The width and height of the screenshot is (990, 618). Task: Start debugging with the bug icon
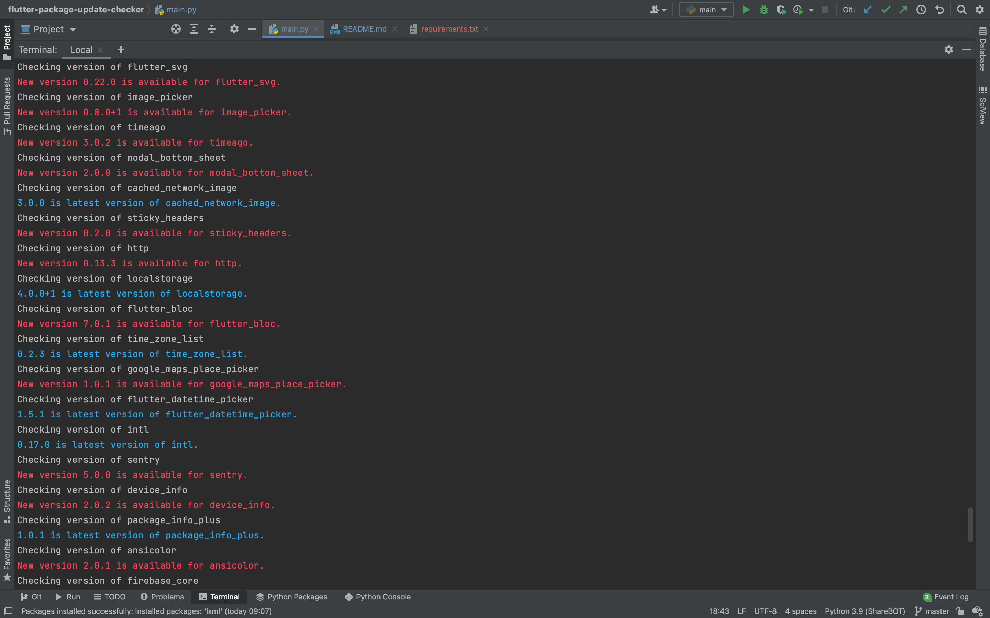coord(763,10)
